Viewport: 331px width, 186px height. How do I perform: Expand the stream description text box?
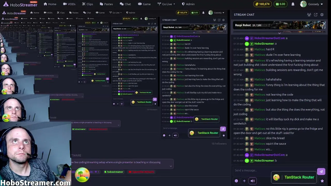pos(171,166)
